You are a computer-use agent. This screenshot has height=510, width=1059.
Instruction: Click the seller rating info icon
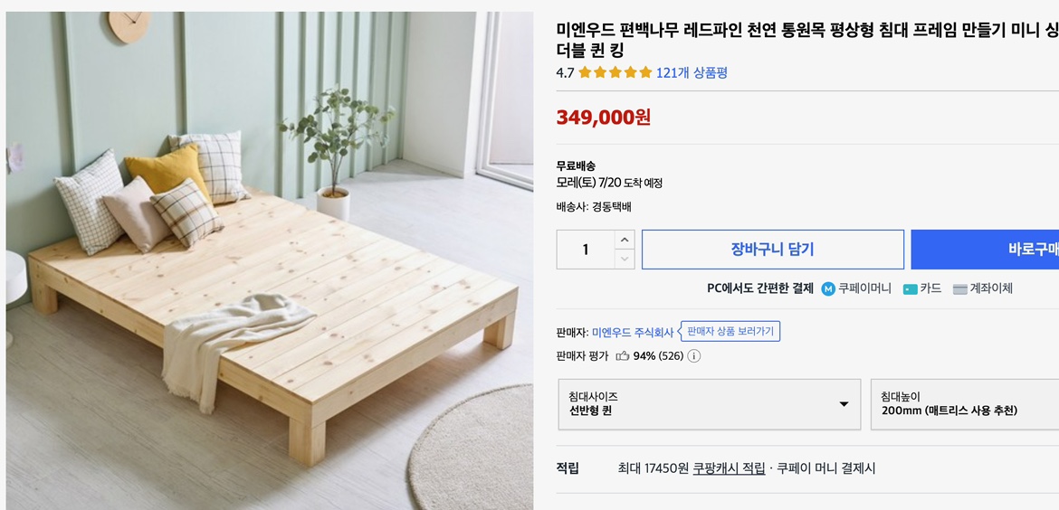(x=694, y=356)
